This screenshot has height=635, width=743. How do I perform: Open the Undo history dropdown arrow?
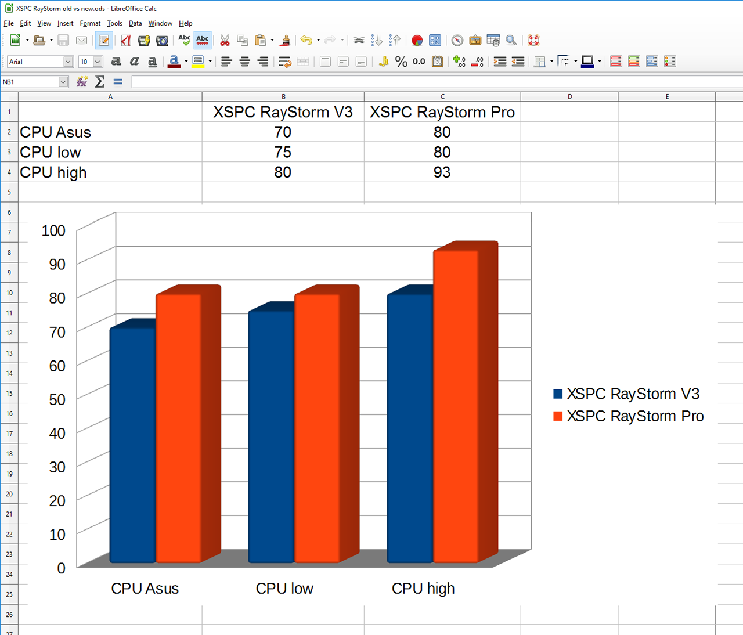pyautogui.click(x=318, y=40)
